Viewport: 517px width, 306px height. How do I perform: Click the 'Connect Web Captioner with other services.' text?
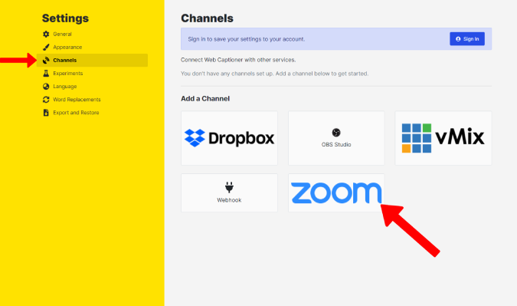[238, 60]
